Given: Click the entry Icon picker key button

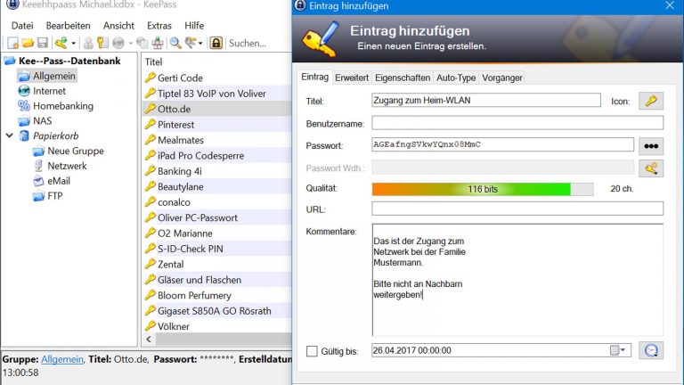Looking at the screenshot, I should pos(651,101).
